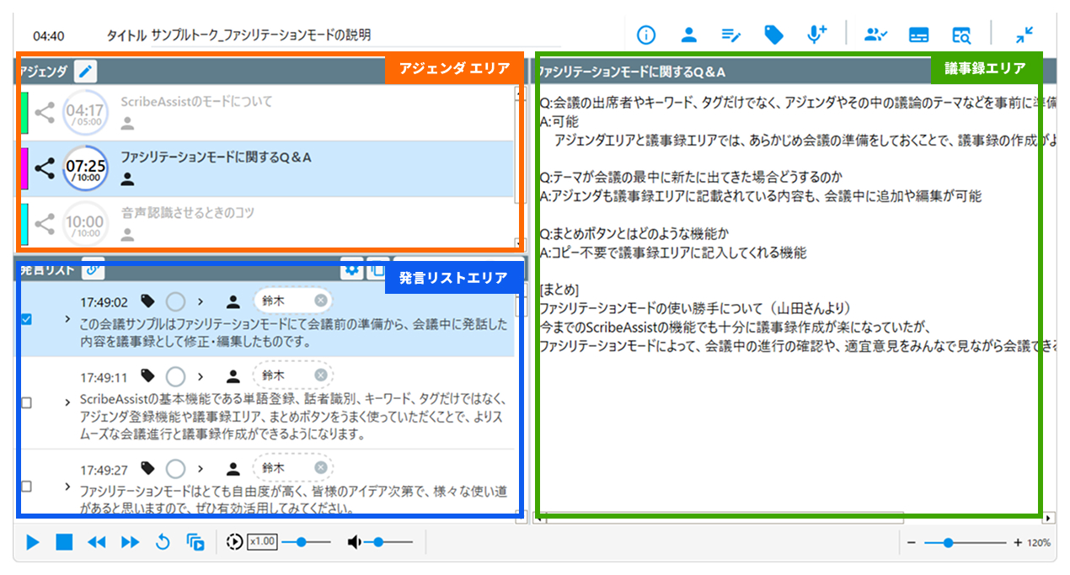
Task: Click the title text サンプルトーク_ファシリテーションモードの説明
Action: (261, 35)
